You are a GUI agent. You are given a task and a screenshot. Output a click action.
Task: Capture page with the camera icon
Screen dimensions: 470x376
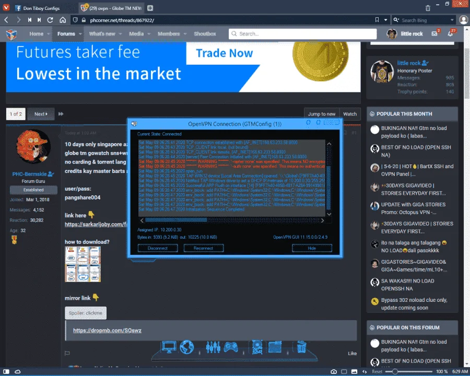[333, 371]
